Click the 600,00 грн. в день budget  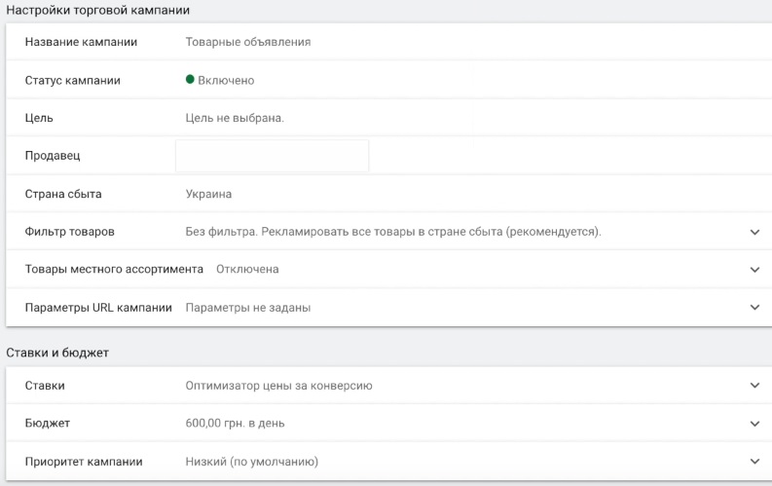(236, 424)
